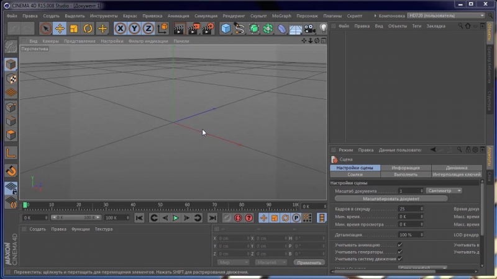Activate the Move tool in top toolbar
Screen dimensions: 497x279
pos(60,29)
